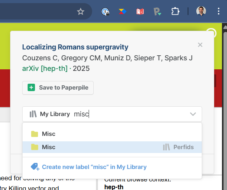227x190 pixels.
Task: Open the red book extension icon
Action: 140,12
